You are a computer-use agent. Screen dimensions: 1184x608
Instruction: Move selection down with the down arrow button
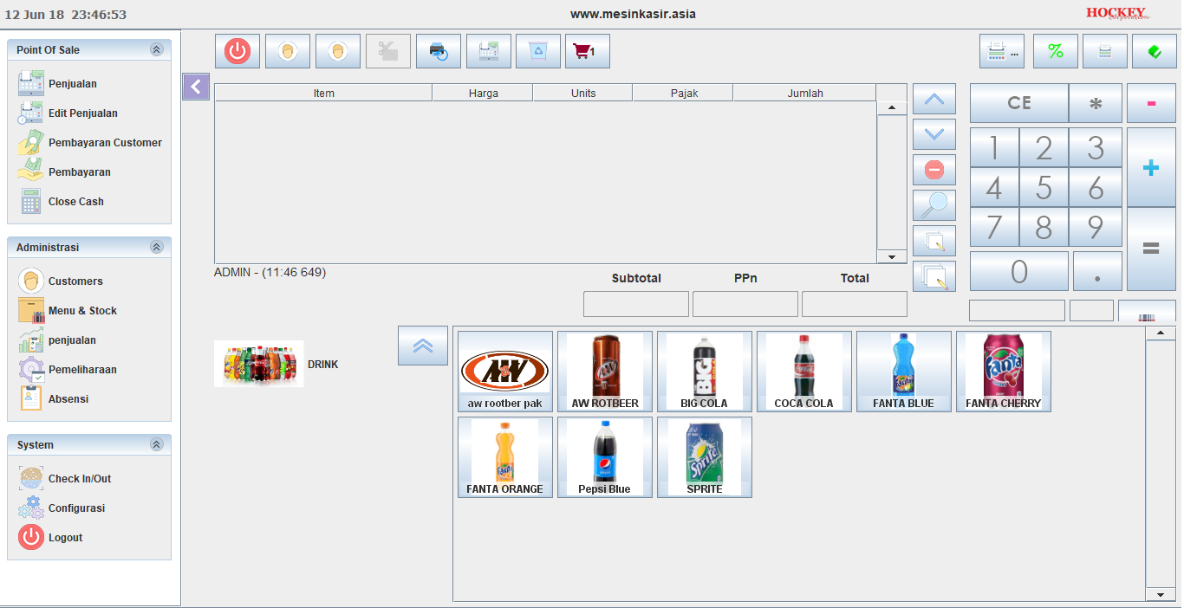(934, 134)
